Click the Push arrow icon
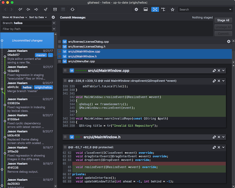The width and height of the screenshot is (235, 188). click(x=36, y=9)
